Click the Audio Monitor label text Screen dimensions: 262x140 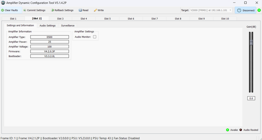[83, 37]
